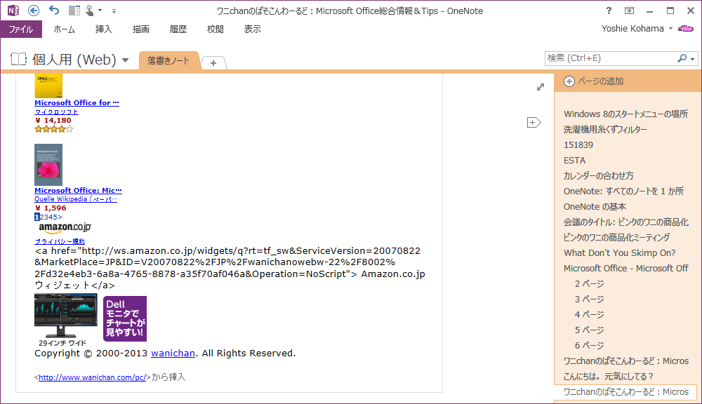Open the 履歴 ribbon tab

[178, 29]
